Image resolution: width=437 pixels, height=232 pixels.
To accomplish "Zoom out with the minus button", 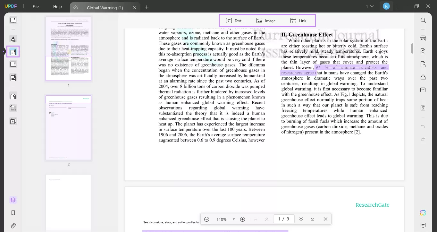I will click(x=207, y=219).
